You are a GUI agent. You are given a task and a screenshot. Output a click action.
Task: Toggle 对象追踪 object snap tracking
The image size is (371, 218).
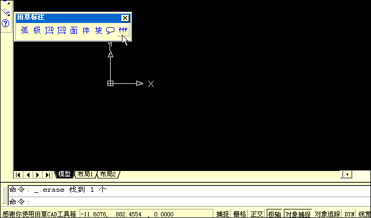(x=328, y=214)
